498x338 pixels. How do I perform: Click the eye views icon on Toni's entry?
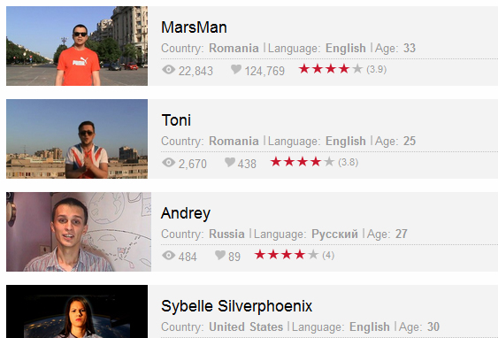tap(169, 162)
